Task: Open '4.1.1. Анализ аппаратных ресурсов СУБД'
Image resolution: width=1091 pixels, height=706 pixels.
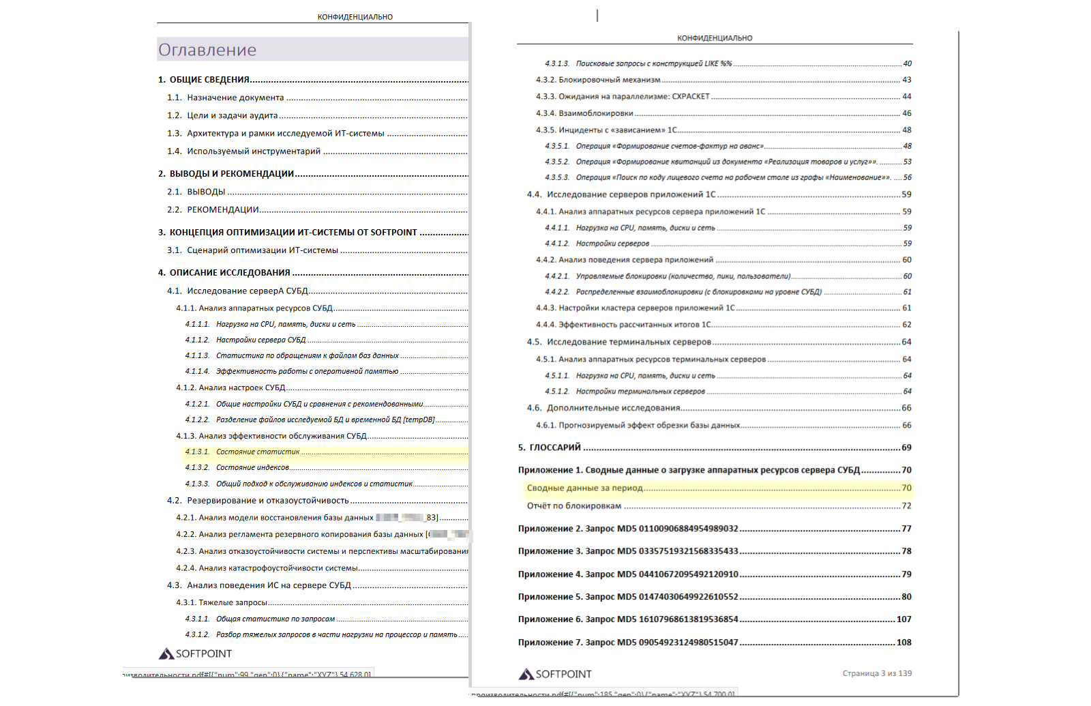Action: tap(322, 308)
